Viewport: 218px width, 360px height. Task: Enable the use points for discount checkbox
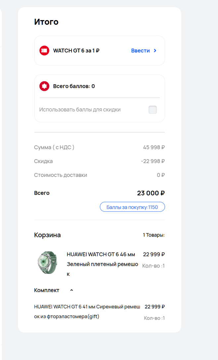pos(153,110)
